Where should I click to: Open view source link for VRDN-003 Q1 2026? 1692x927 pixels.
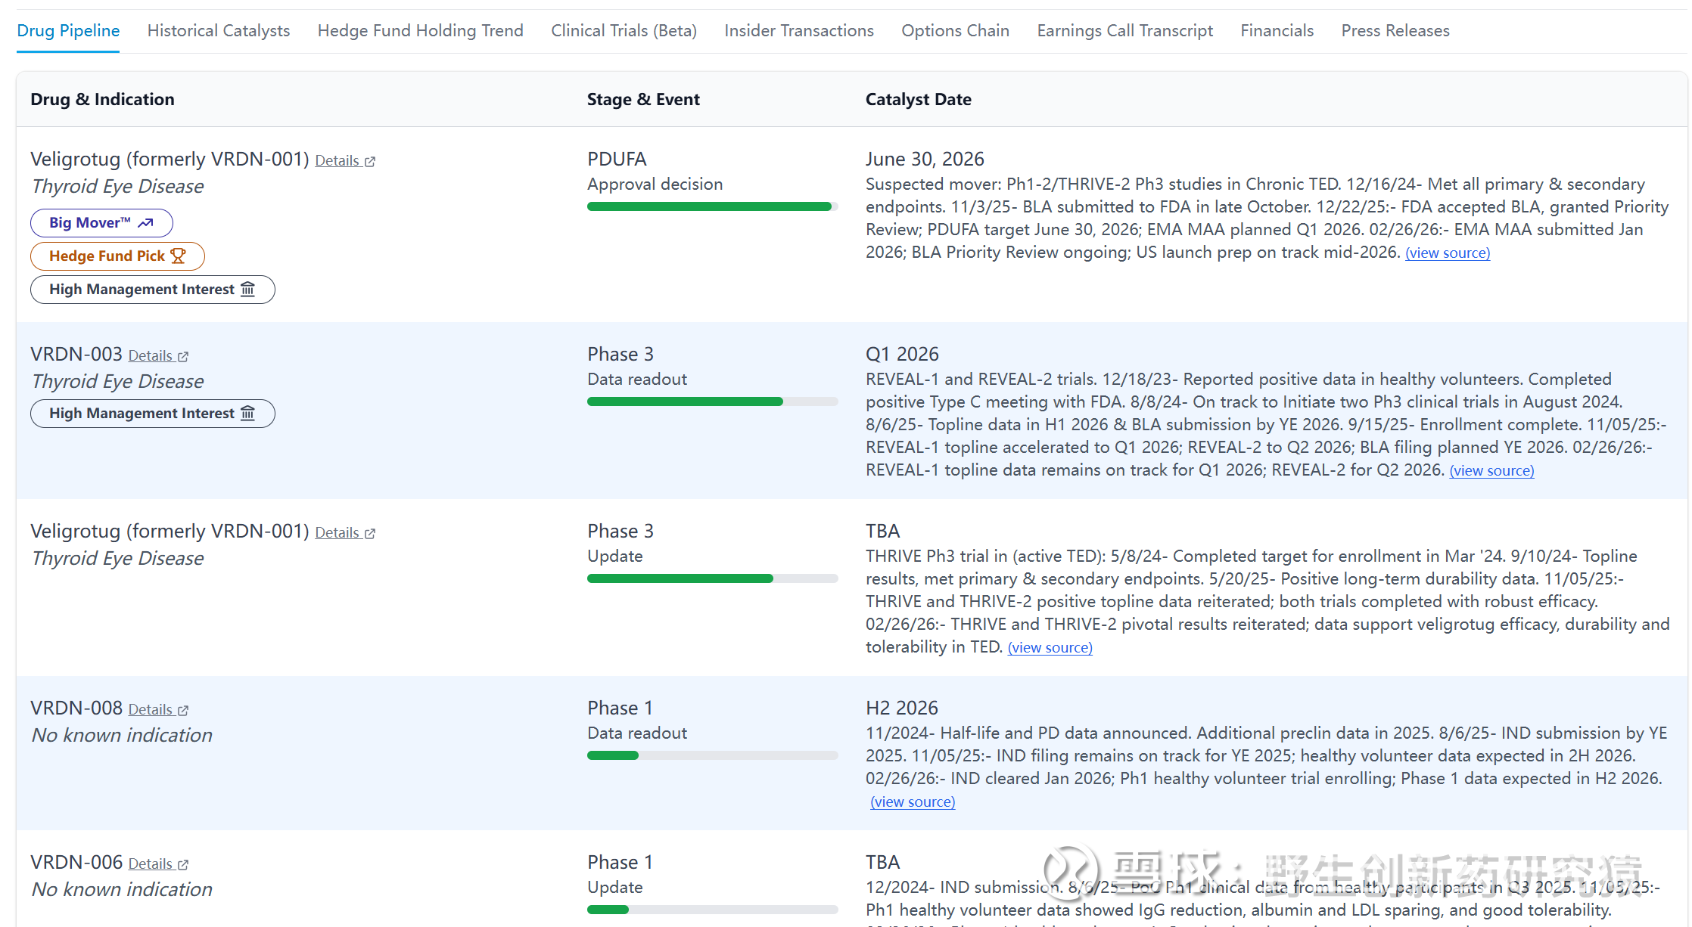[x=1491, y=471]
